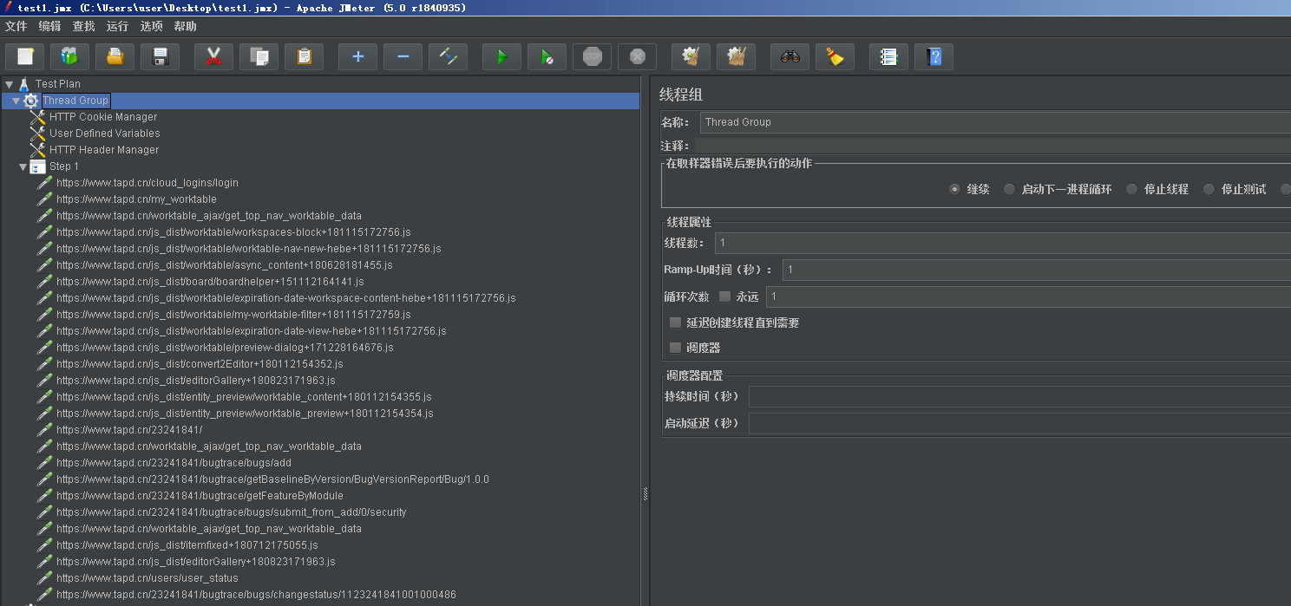Screen dimensions: 1291x606
Task: Open the Templates toolbar icon
Action: [x=69, y=57]
